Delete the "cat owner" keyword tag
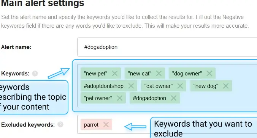This screenshot has height=138, width=257. [180, 86]
